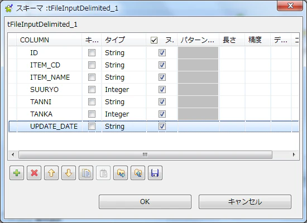Delete selected column with red X icon
This screenshot has width=307, height=223.
34,173
